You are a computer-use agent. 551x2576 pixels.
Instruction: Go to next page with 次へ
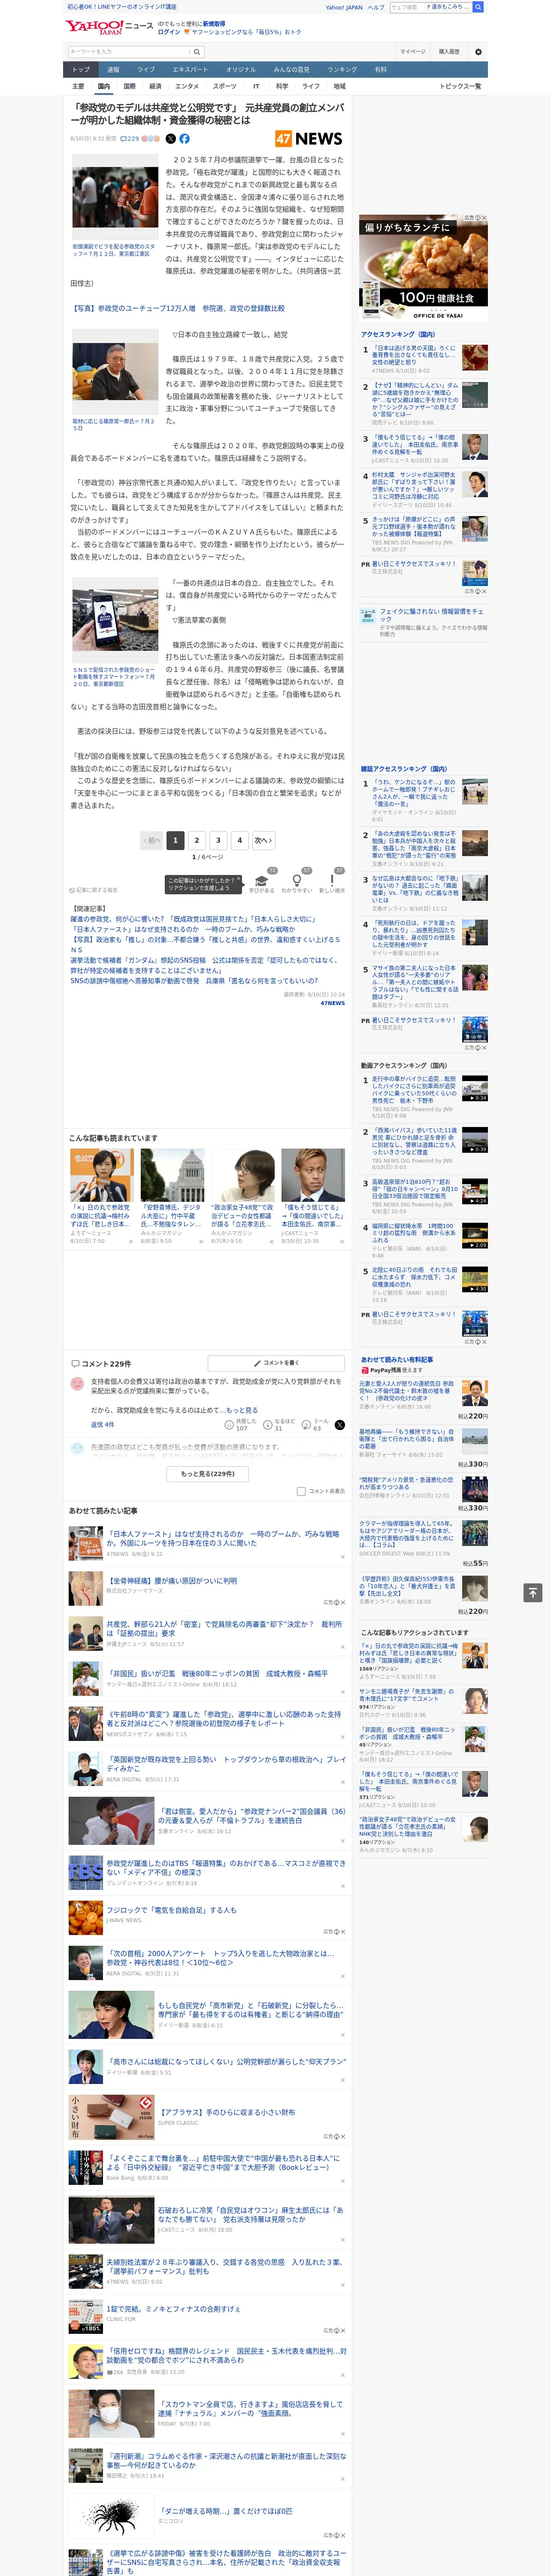coord(263,840)
